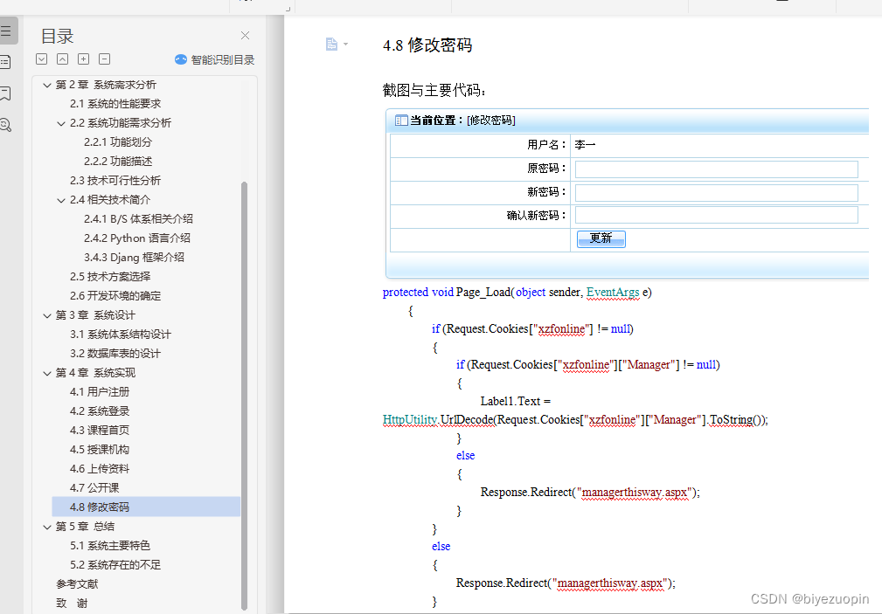Click 原密码 input field in embedded screenshot
Image resolution: width=882 pixels, height=614 pixels.
(716, 169)
